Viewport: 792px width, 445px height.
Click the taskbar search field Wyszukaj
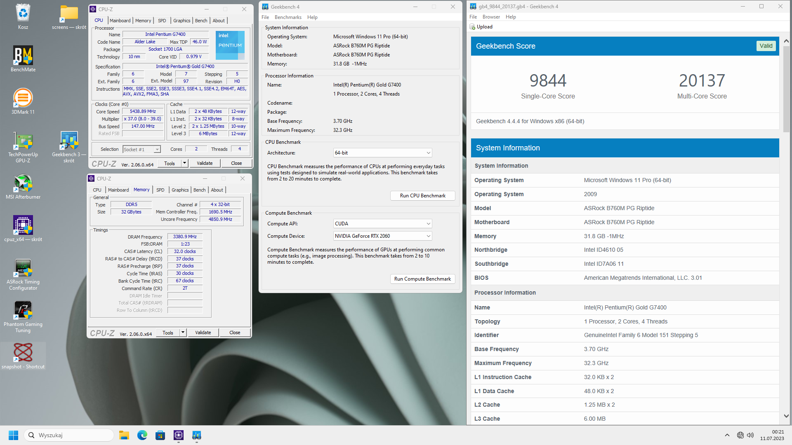click(x=69, y=435)
